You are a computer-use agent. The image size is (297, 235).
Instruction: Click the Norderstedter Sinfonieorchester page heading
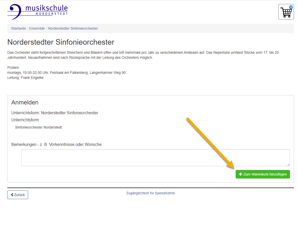click(x=61, y=42)
